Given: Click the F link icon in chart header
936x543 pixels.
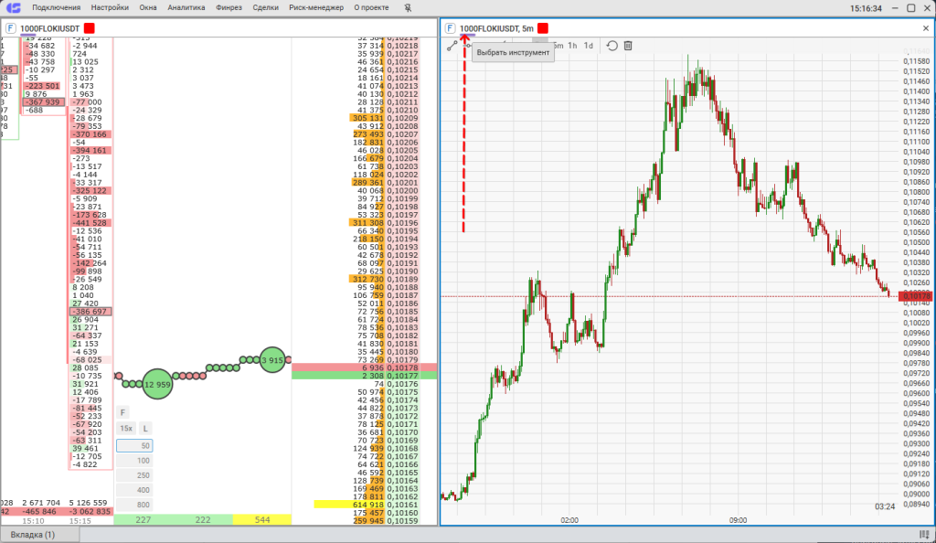Looking at the screenshot, I should (450, 28).
